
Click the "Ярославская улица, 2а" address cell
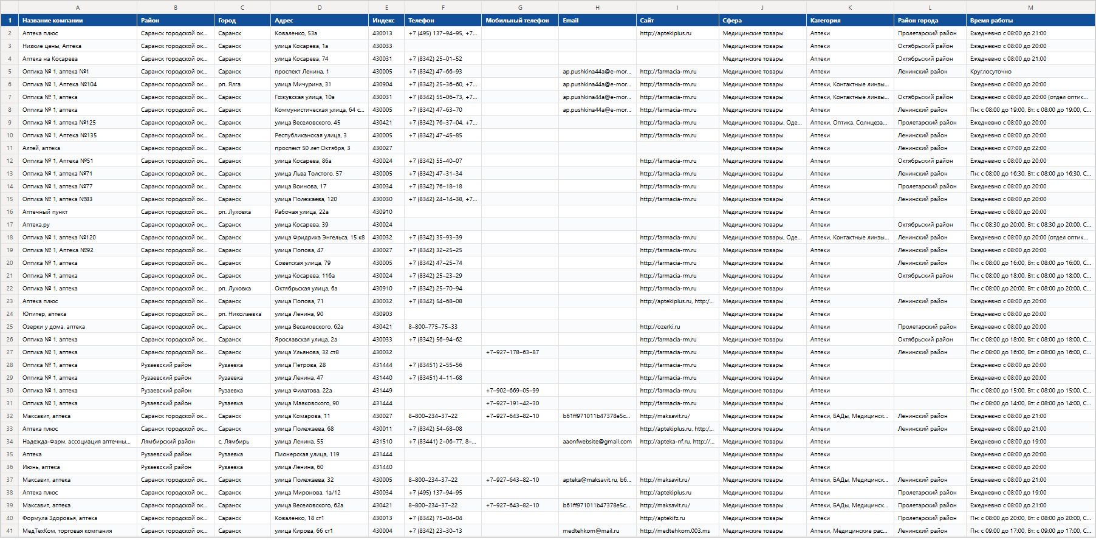click(320, 339)
